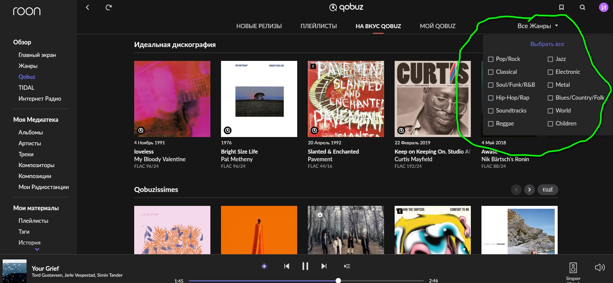The height and width of the screenshot is (283, 613).
Task: Check the Soundtracks genre box
Action: point(491,111)
